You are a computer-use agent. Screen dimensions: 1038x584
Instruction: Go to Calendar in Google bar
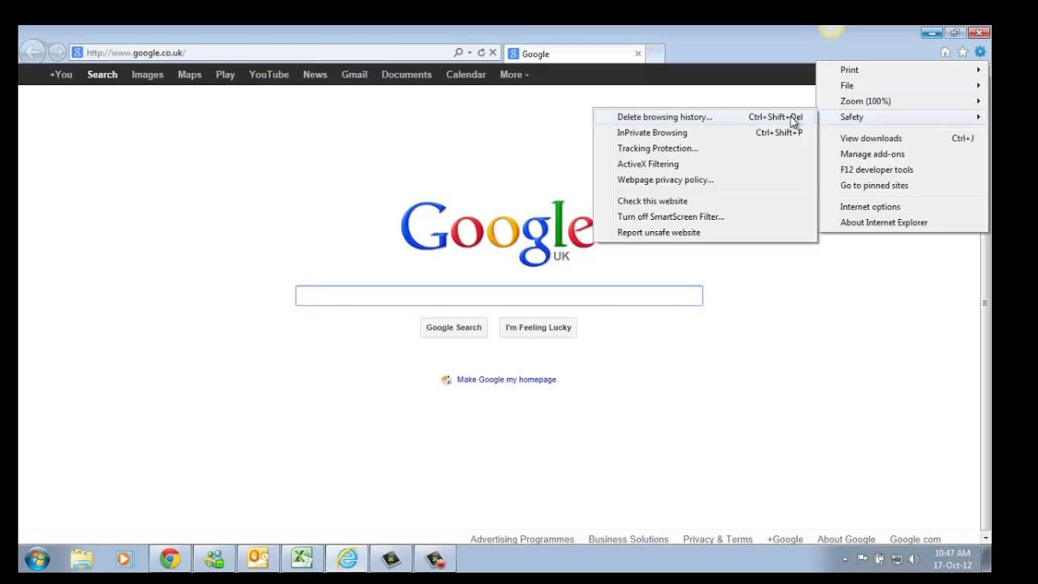coord(466,75)
